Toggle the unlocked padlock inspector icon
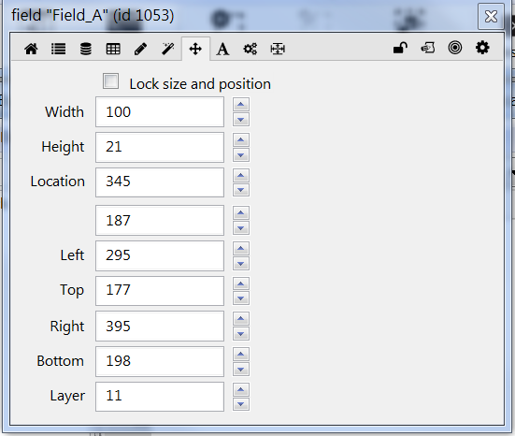The height and width of the screenshot is (436, 515). click(x=400, y=48)
